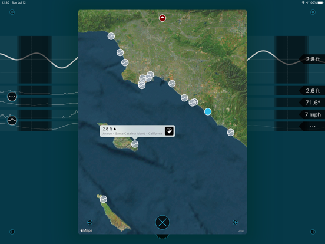The image size is (325, 244).
Task: Open the '...' more values tag
Action: tap(312, 126)
